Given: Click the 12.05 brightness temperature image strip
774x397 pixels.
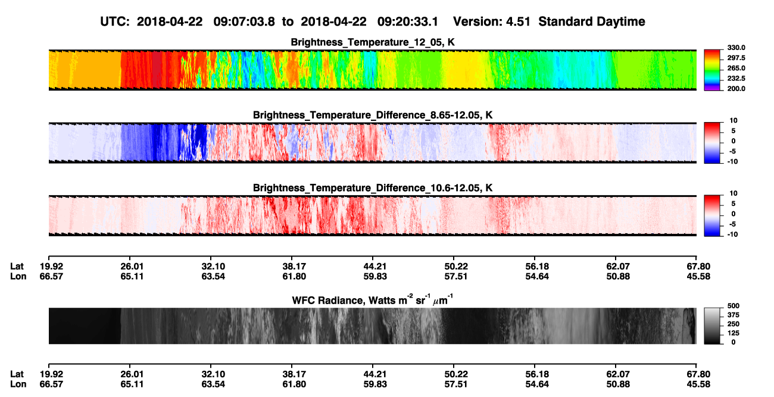Looking at the screenshot, I should click(372, 70).
